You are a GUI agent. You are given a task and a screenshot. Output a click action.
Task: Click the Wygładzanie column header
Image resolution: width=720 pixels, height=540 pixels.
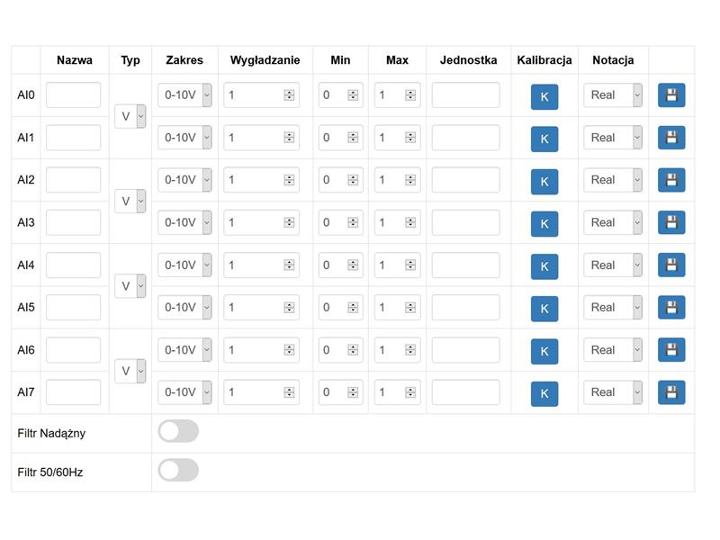265,60
